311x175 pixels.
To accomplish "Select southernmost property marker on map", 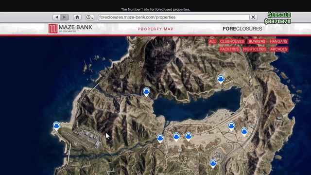I will (213, 164).
